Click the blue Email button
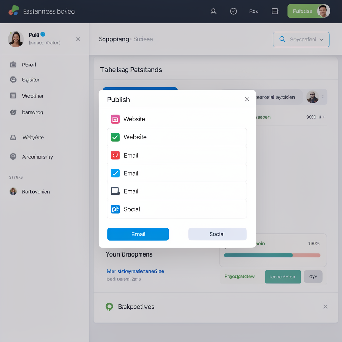342x342 pixels. tap(138, 234)
